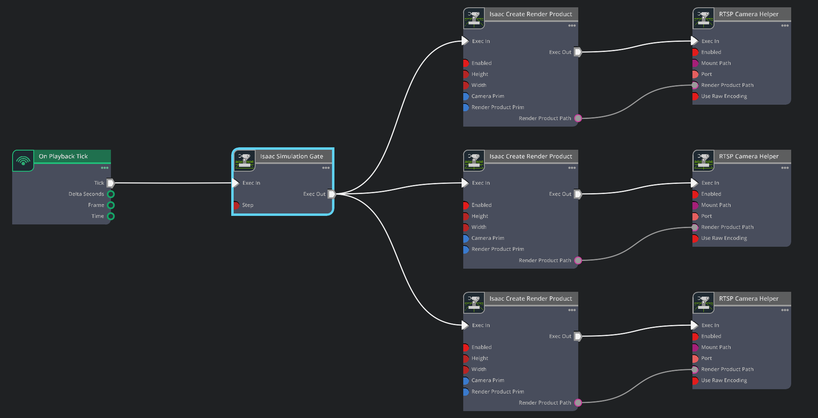Image resolution: width=818 pixels, height=418 pixels.
Task: Expand middle Isaac Create Render Product dots menu
Action: pos(572,168)
